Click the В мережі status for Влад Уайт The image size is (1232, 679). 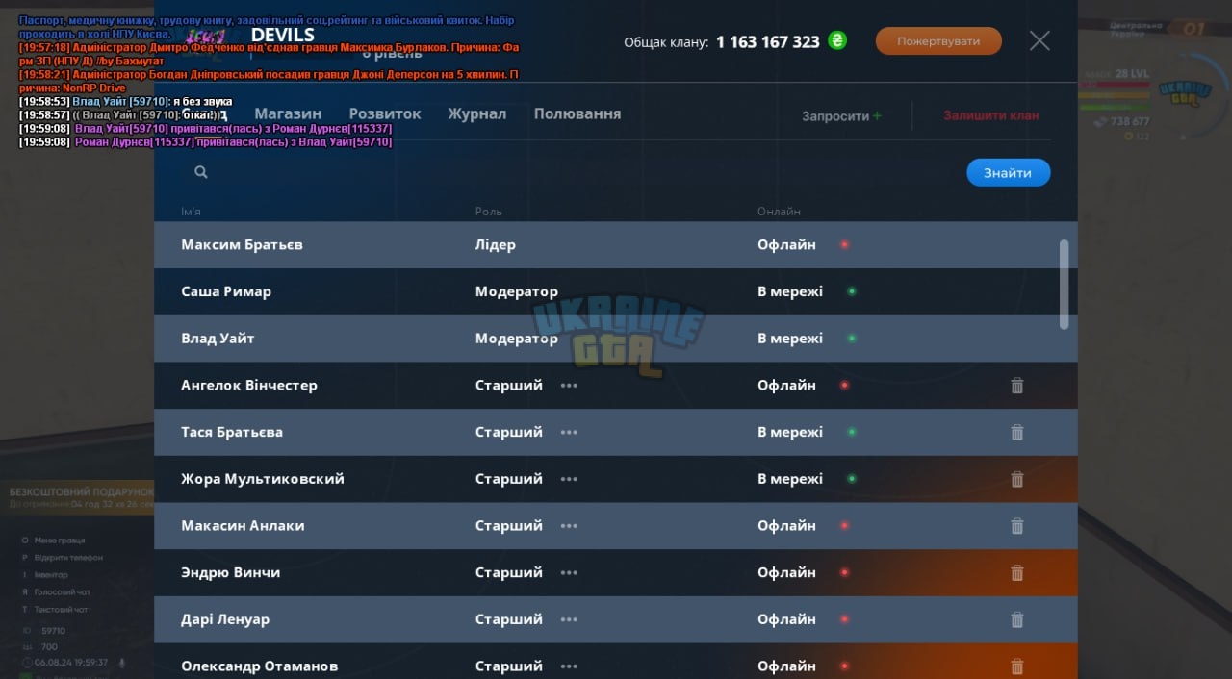click(790, 339)
